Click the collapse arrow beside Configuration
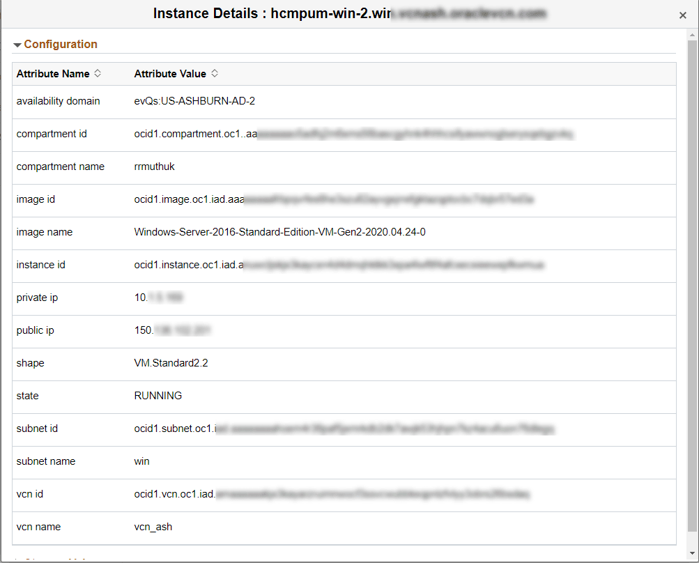The height and width of the screenshot is (563, 699). point(16,44)
